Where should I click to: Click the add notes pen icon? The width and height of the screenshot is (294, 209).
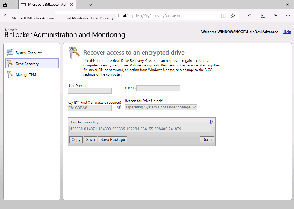tap(262, 16)
